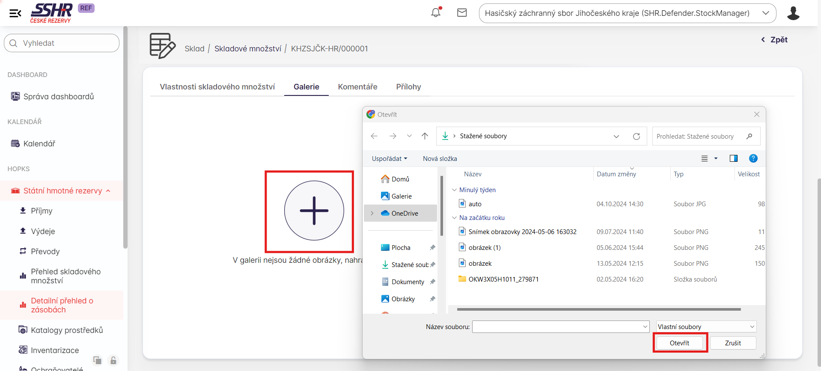Image resolution: width=821 pixels, height=371 pixels.
Task: Toggle the preview pane in file dialog
Action: (x=733, y=158)
